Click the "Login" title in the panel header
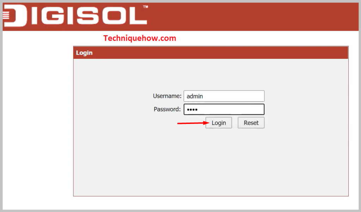This screenshot has height=212, width=361. 84,53
